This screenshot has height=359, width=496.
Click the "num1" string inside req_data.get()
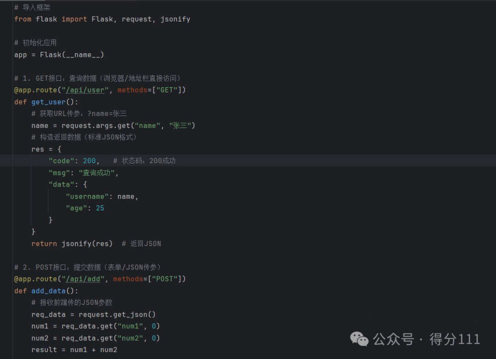point(130,326)
